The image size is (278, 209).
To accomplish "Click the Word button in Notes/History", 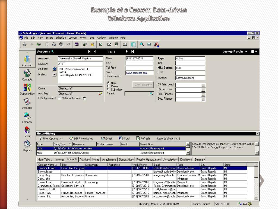I will 124,139.
